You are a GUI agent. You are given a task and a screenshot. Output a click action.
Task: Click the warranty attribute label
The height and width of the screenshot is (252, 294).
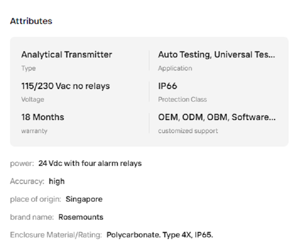click(x=34, y=131)
